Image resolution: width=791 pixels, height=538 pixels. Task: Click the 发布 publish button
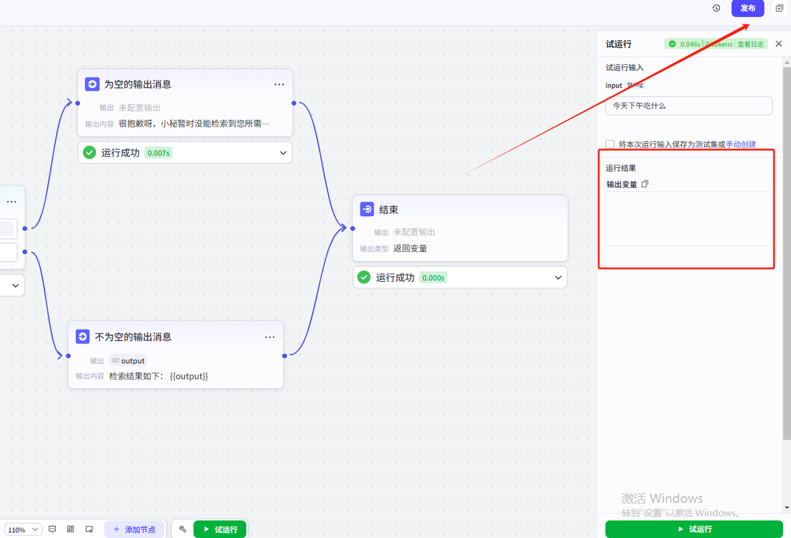(x=748, y=8)
